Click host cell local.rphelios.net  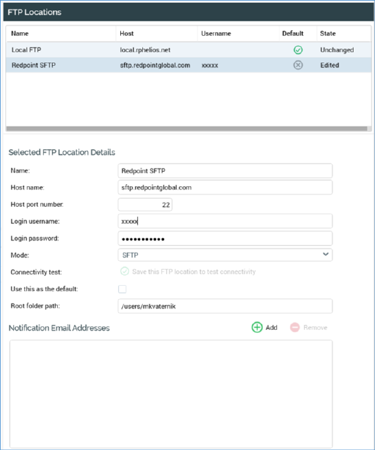tap(145, 50)
